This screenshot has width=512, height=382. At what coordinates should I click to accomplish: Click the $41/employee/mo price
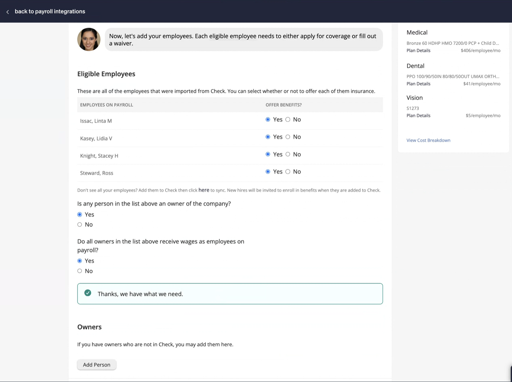482,84
